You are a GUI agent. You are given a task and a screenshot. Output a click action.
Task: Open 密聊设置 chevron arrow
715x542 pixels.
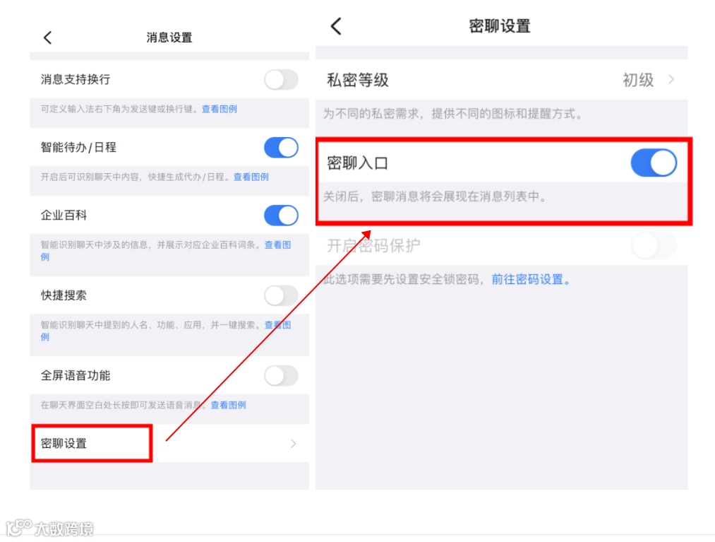point(293,443)
